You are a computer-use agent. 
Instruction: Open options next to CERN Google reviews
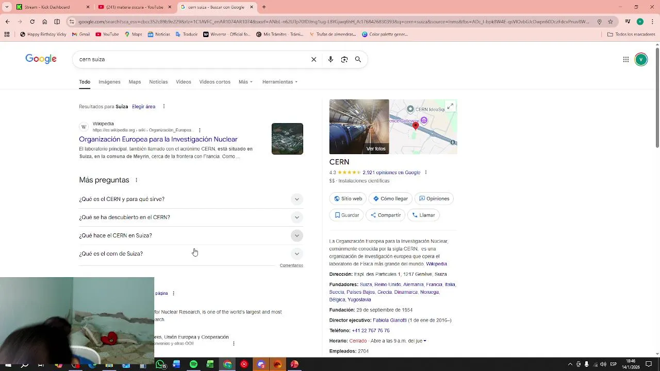coord(425,173)
